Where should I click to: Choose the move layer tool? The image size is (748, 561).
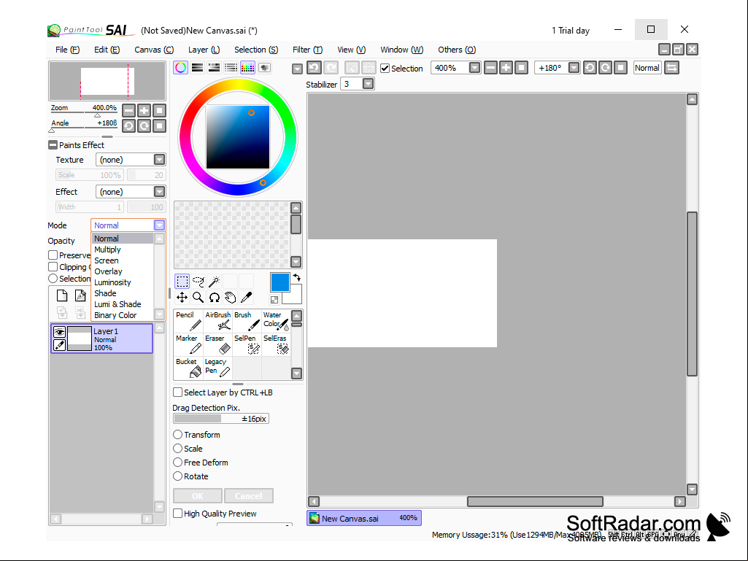click(182, 298)
